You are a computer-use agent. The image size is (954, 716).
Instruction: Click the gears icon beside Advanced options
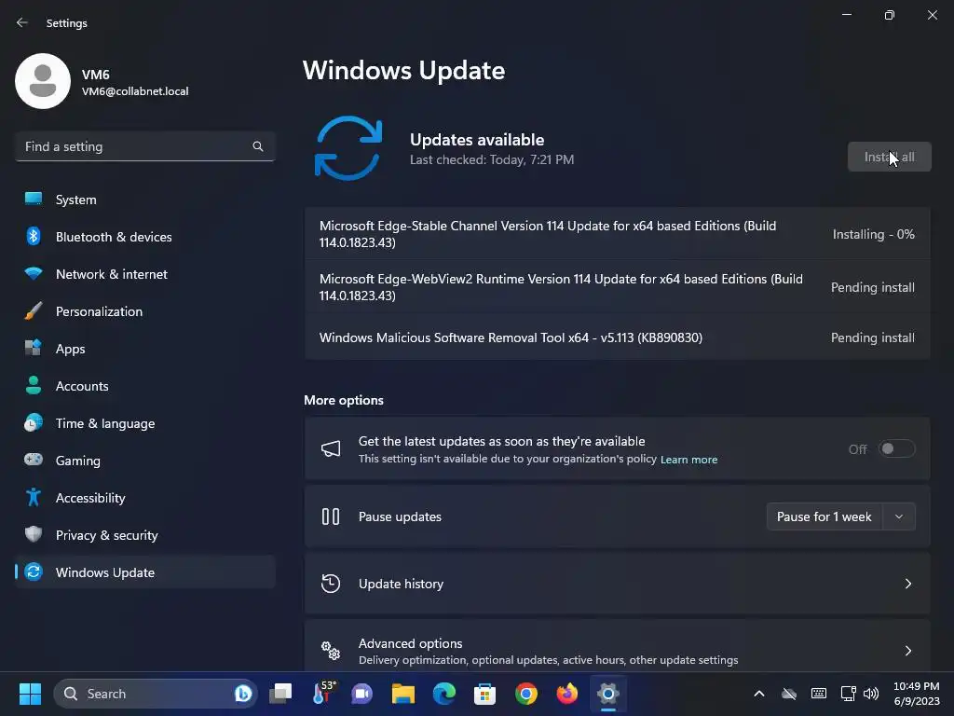click(x=331, y=651)
